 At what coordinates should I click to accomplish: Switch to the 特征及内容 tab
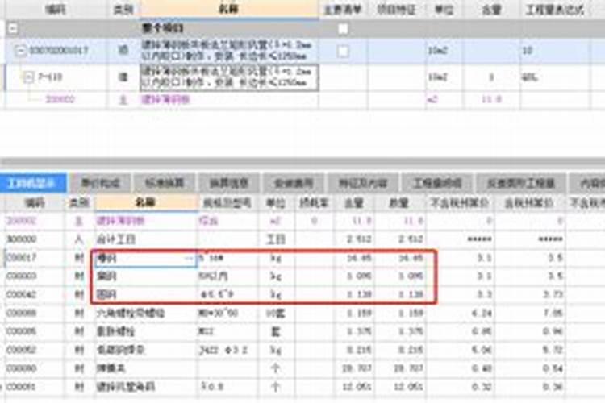coord(363,183)
